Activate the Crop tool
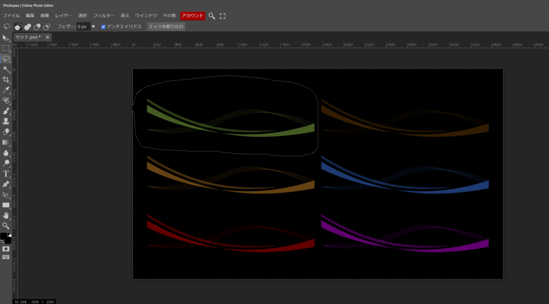The height and width of the screenshot is (304, 549). (x=6, y=80)
